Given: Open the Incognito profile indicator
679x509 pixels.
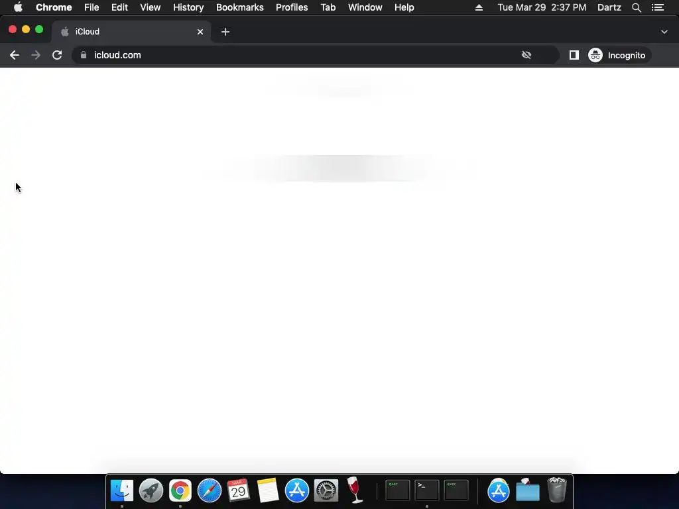Looking at the screenshot, I should point(619,55).
